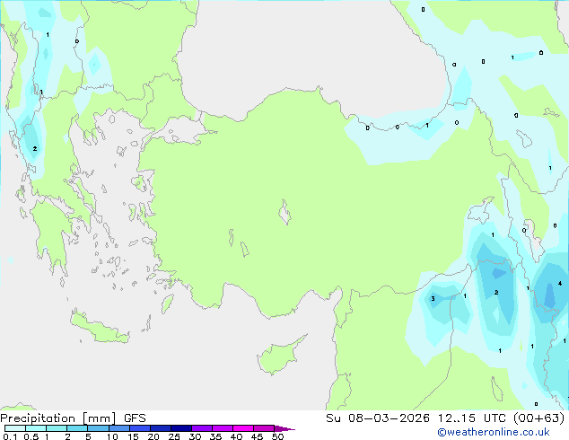
Task: Click the "25" legend scale label
Action: pos(174,436)
